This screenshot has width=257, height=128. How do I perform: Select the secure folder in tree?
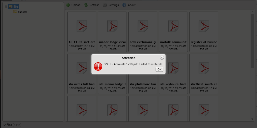20,12
